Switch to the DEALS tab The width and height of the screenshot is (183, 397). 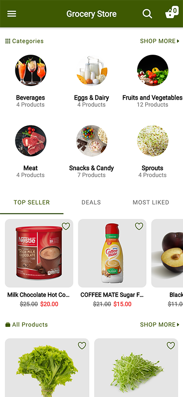pyautogui.click(x=91, y=202)
